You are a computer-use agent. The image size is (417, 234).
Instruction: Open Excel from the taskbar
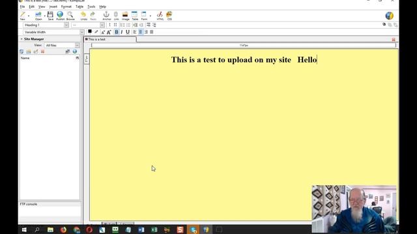point(154,229)
